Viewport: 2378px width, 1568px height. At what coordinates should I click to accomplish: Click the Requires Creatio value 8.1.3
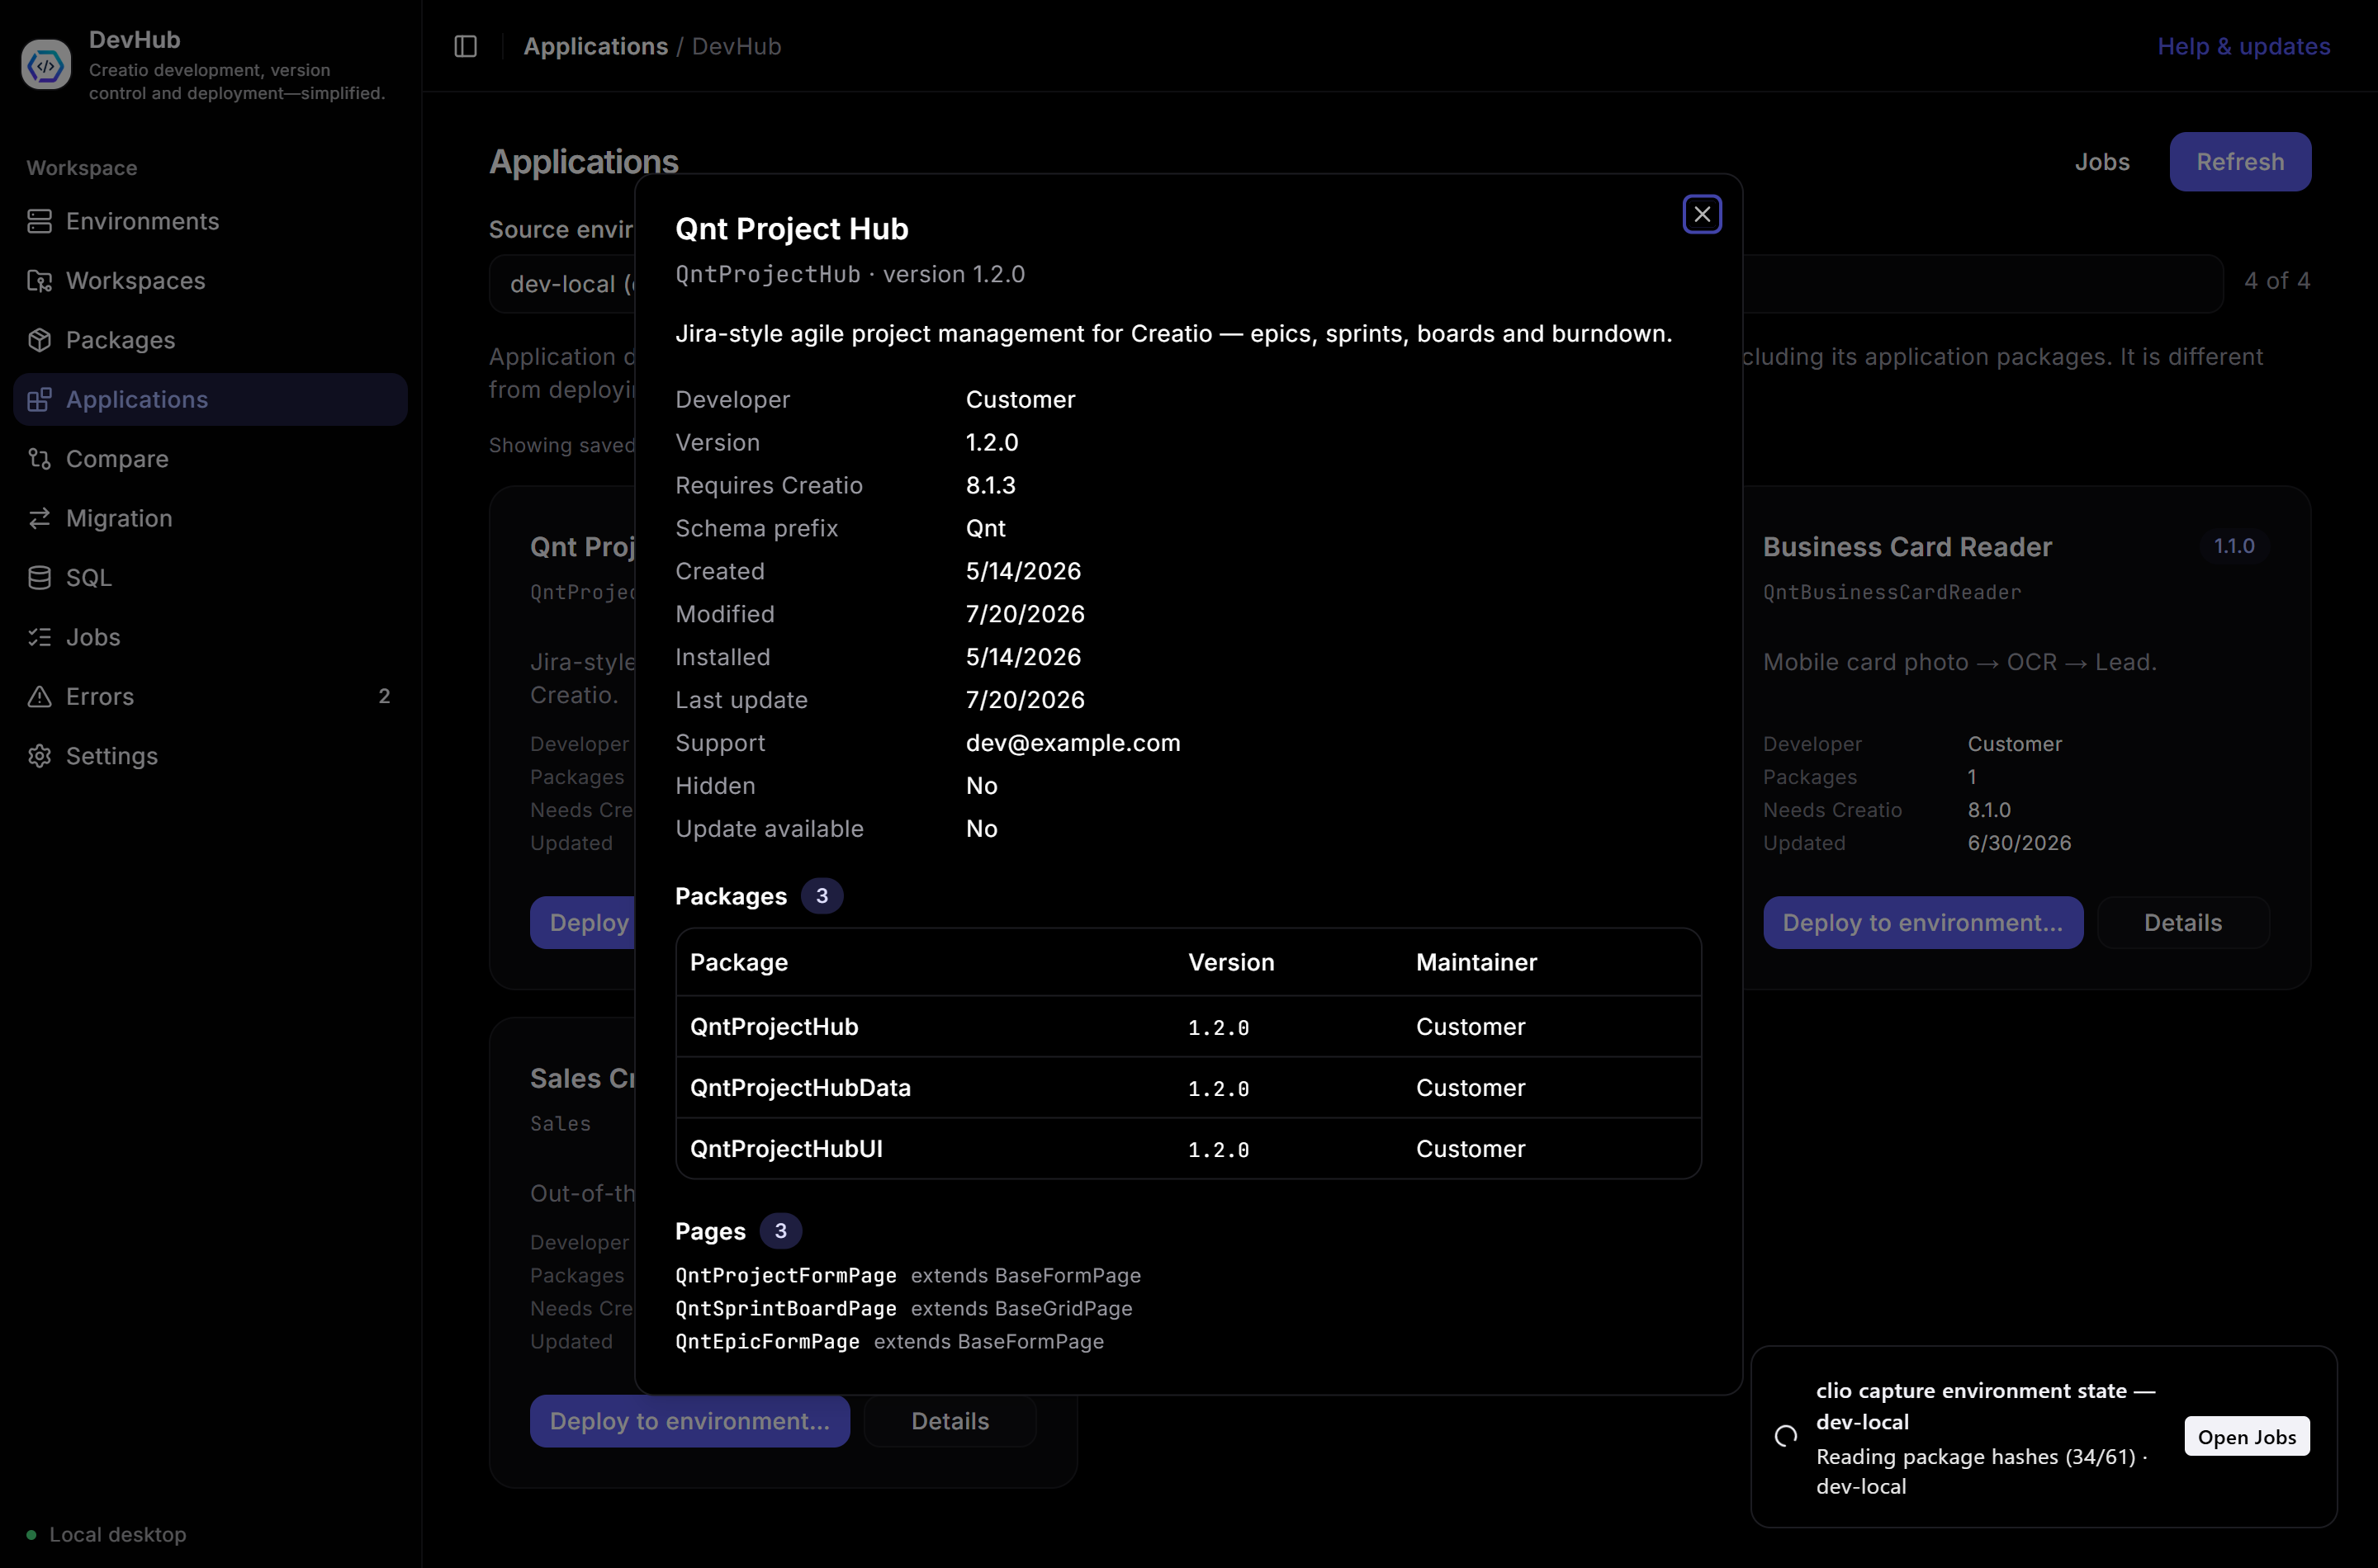coord(990,485)
